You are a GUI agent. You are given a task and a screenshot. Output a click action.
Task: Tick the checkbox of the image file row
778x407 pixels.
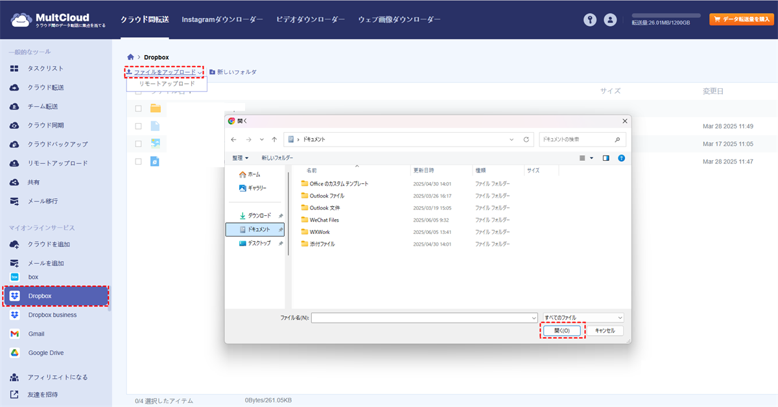138,143
